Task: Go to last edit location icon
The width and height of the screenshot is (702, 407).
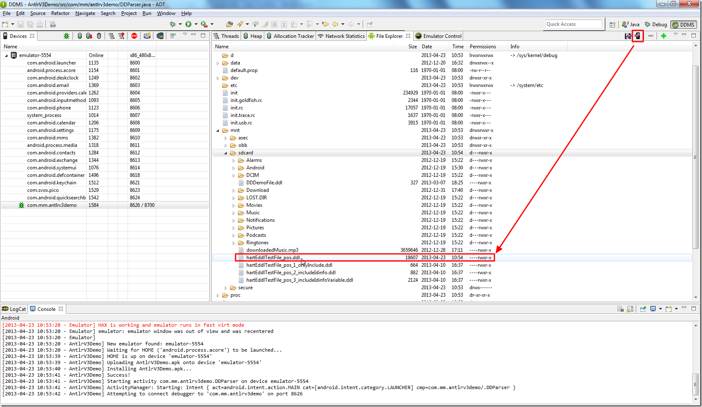Action: point(325,25)
